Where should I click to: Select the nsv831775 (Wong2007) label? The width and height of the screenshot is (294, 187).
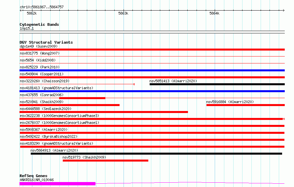40,53
